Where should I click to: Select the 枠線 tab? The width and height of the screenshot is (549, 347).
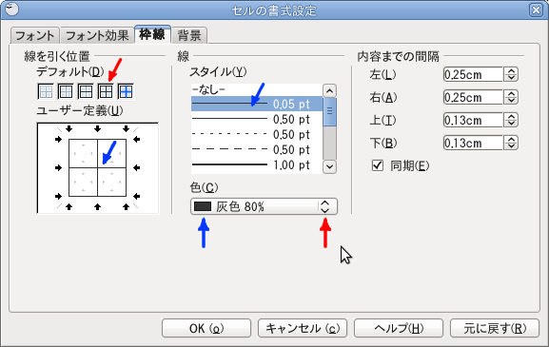152,34
